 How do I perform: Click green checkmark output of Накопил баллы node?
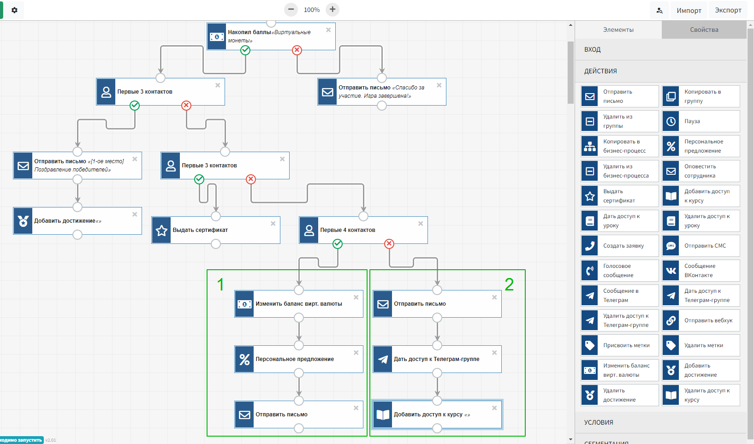(245, 50)
